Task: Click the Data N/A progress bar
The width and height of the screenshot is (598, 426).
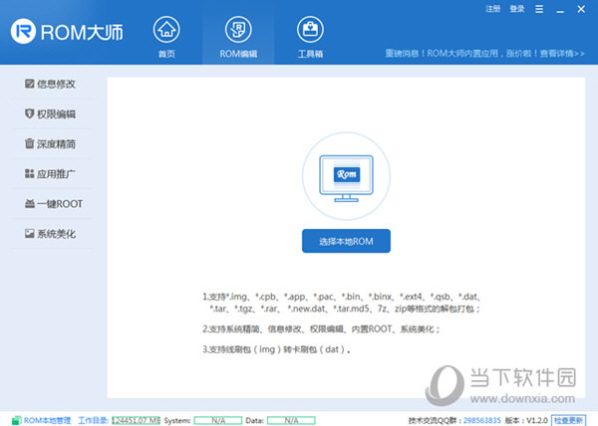Action: 291,420
